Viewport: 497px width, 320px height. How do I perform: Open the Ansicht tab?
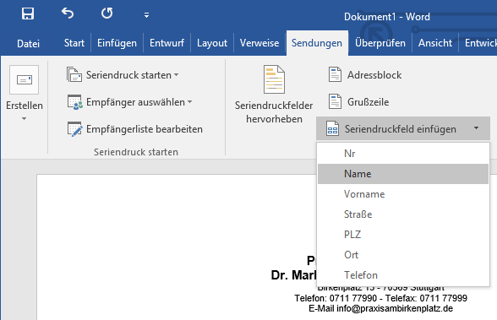pyautogui.click(x=435, y=43)
